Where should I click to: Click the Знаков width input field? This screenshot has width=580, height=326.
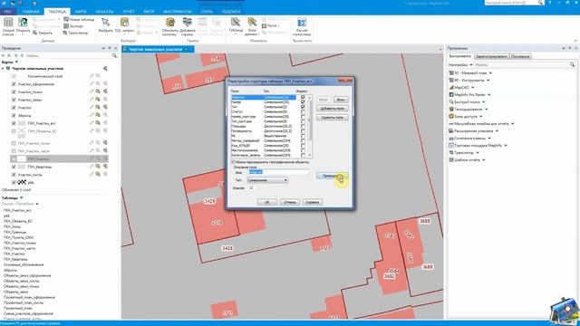251,187
